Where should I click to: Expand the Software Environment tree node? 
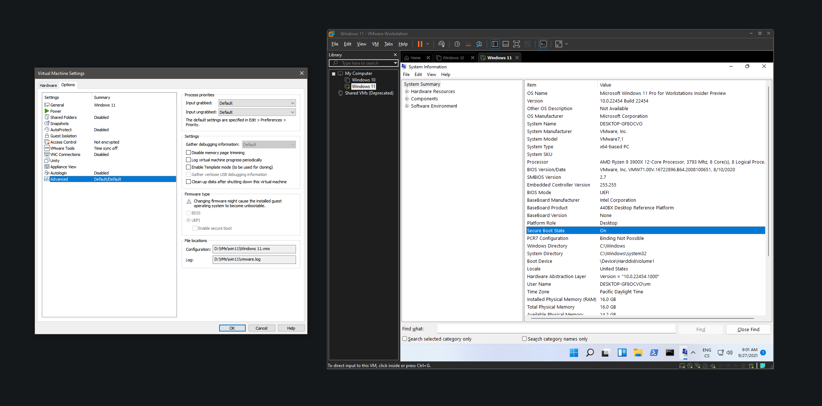pos(407,106)
